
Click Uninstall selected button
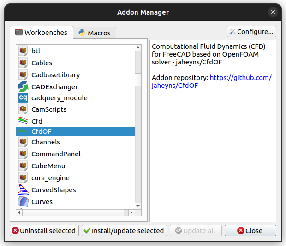44,230
